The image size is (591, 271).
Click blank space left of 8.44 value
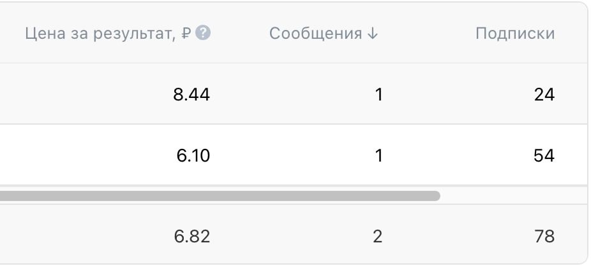77,95
